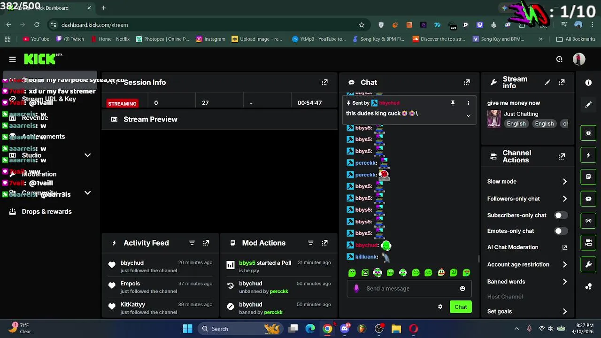
Task: Toggle Chat bubble widget in right sidebar
Action: pyautogui.click(x=588, y=199)
